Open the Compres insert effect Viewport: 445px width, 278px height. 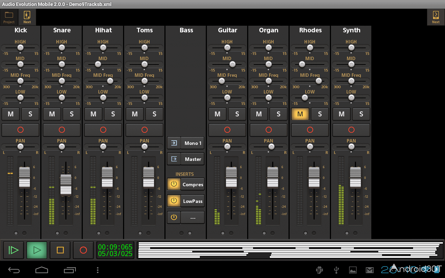tap(193, 184)
